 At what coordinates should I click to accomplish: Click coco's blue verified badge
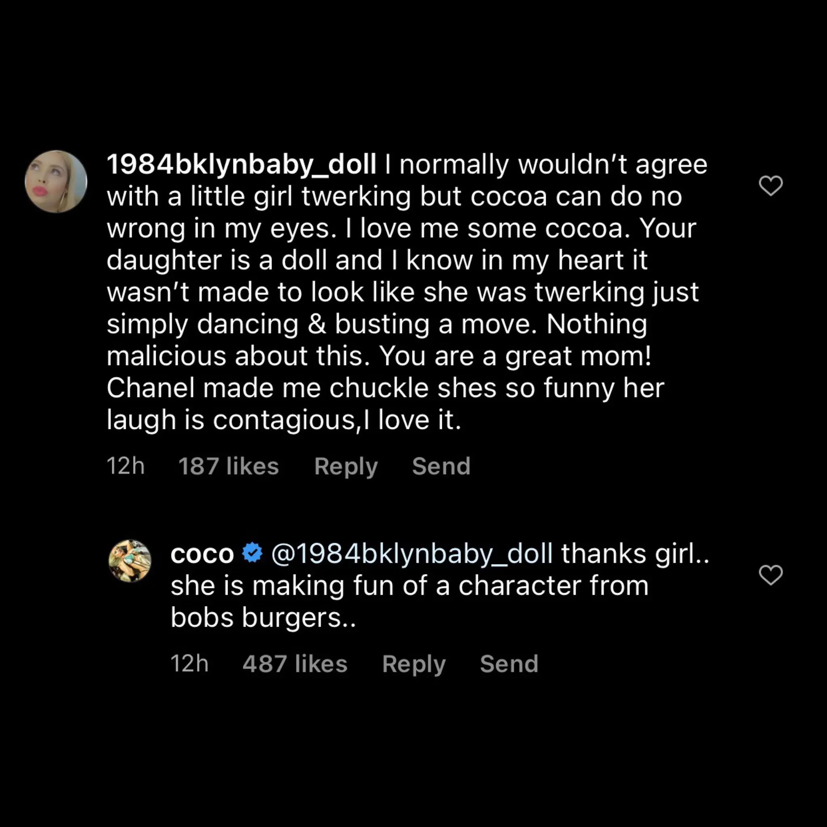(252, 553)
